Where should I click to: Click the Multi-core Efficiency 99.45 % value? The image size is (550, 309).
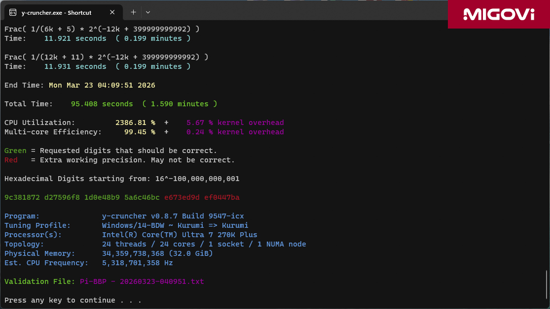coord(140,132)
